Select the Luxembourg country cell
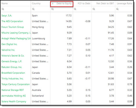Viewport: 136px width, 108px height. (38, 38)
